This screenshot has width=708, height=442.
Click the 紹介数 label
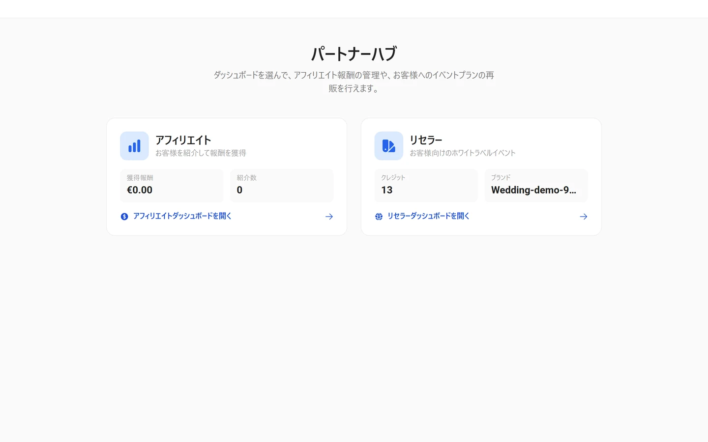(247, 178)
